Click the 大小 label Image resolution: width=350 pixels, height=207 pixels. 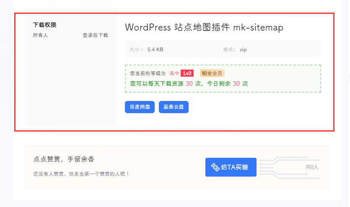pos(136,49)
